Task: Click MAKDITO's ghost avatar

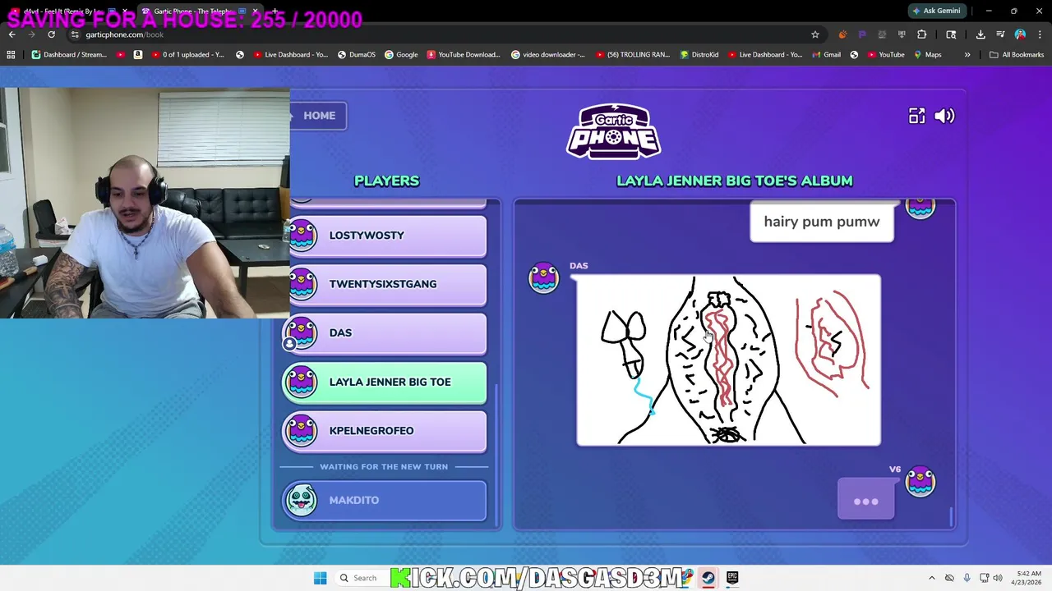Action: tap(302, 500)
